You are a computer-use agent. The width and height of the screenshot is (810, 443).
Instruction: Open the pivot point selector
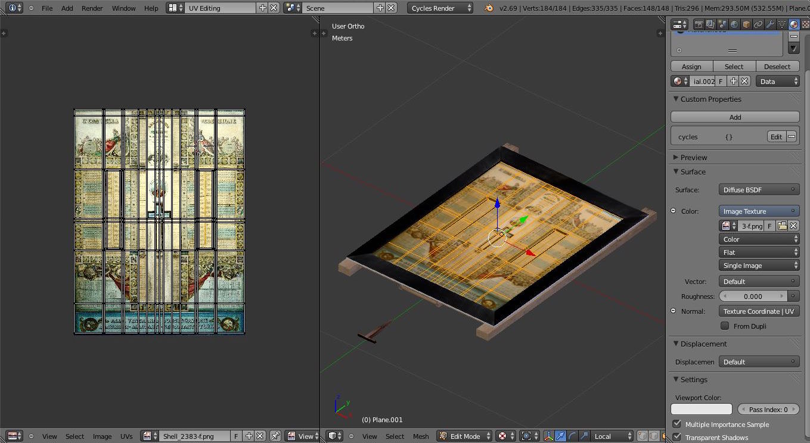pyautogui.click(x=529, y=436)
